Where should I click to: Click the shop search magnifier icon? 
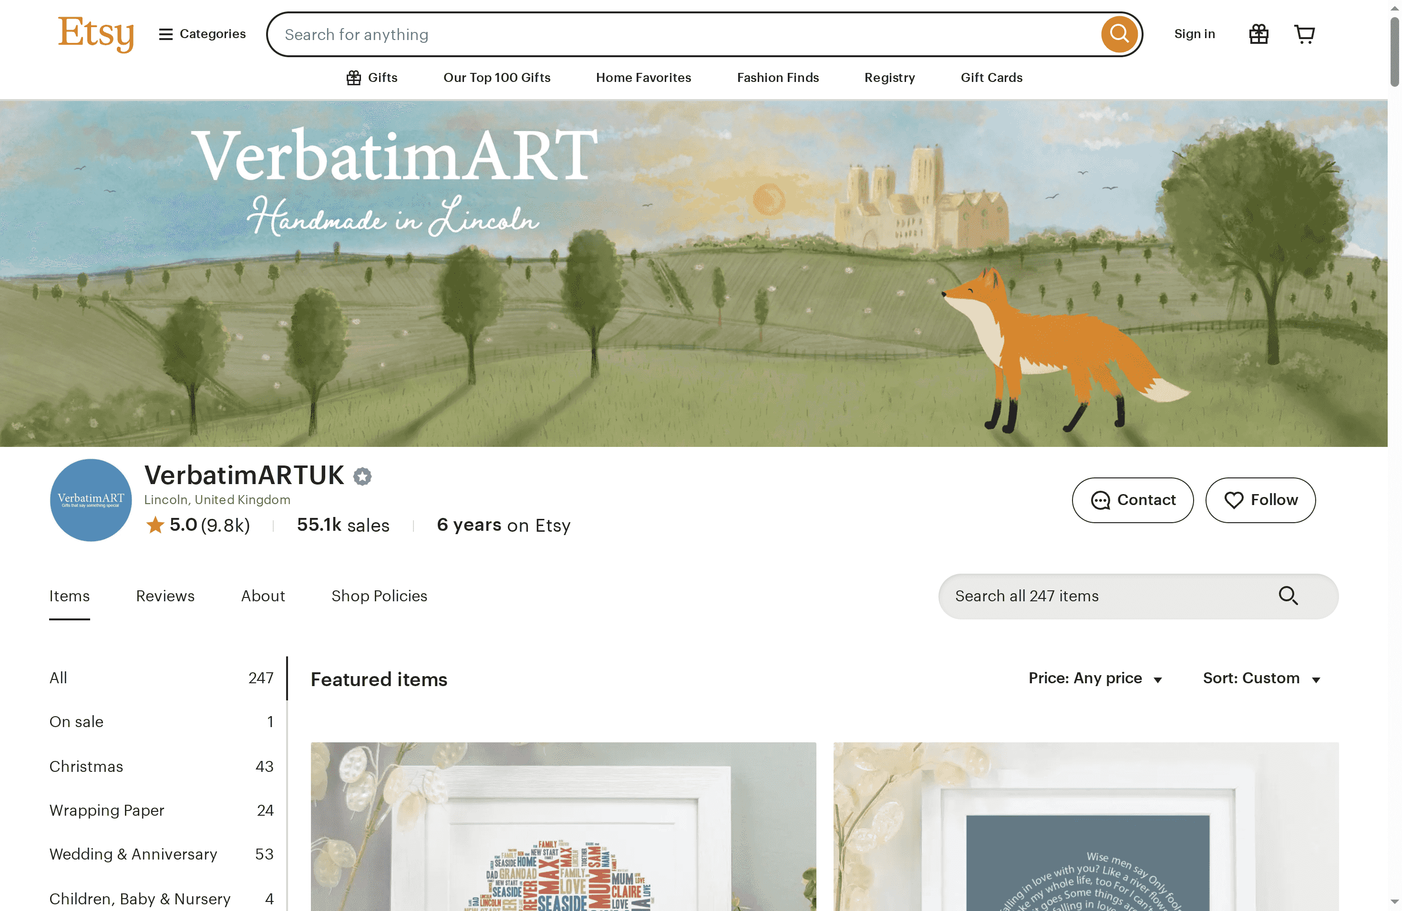point(1288,596)
